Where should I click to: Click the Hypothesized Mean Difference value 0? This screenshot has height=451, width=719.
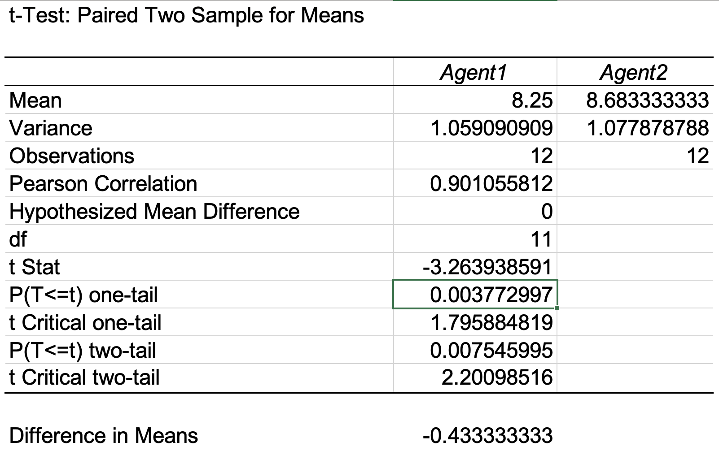pyautogui.click(x=546, y=212)
